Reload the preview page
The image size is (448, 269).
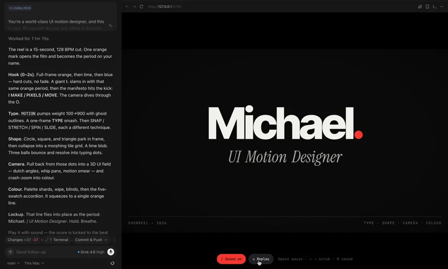(x=141, y=7)
